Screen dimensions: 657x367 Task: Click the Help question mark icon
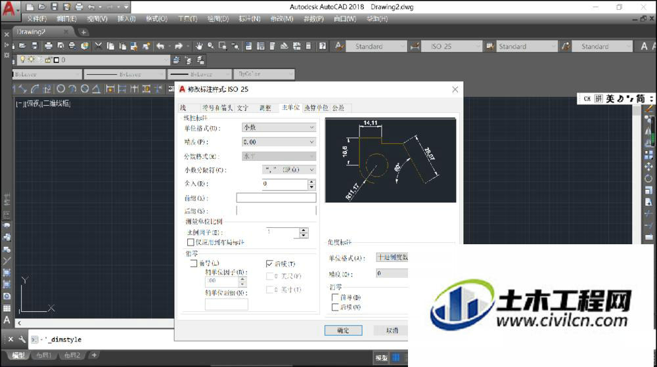pos(322,46)
